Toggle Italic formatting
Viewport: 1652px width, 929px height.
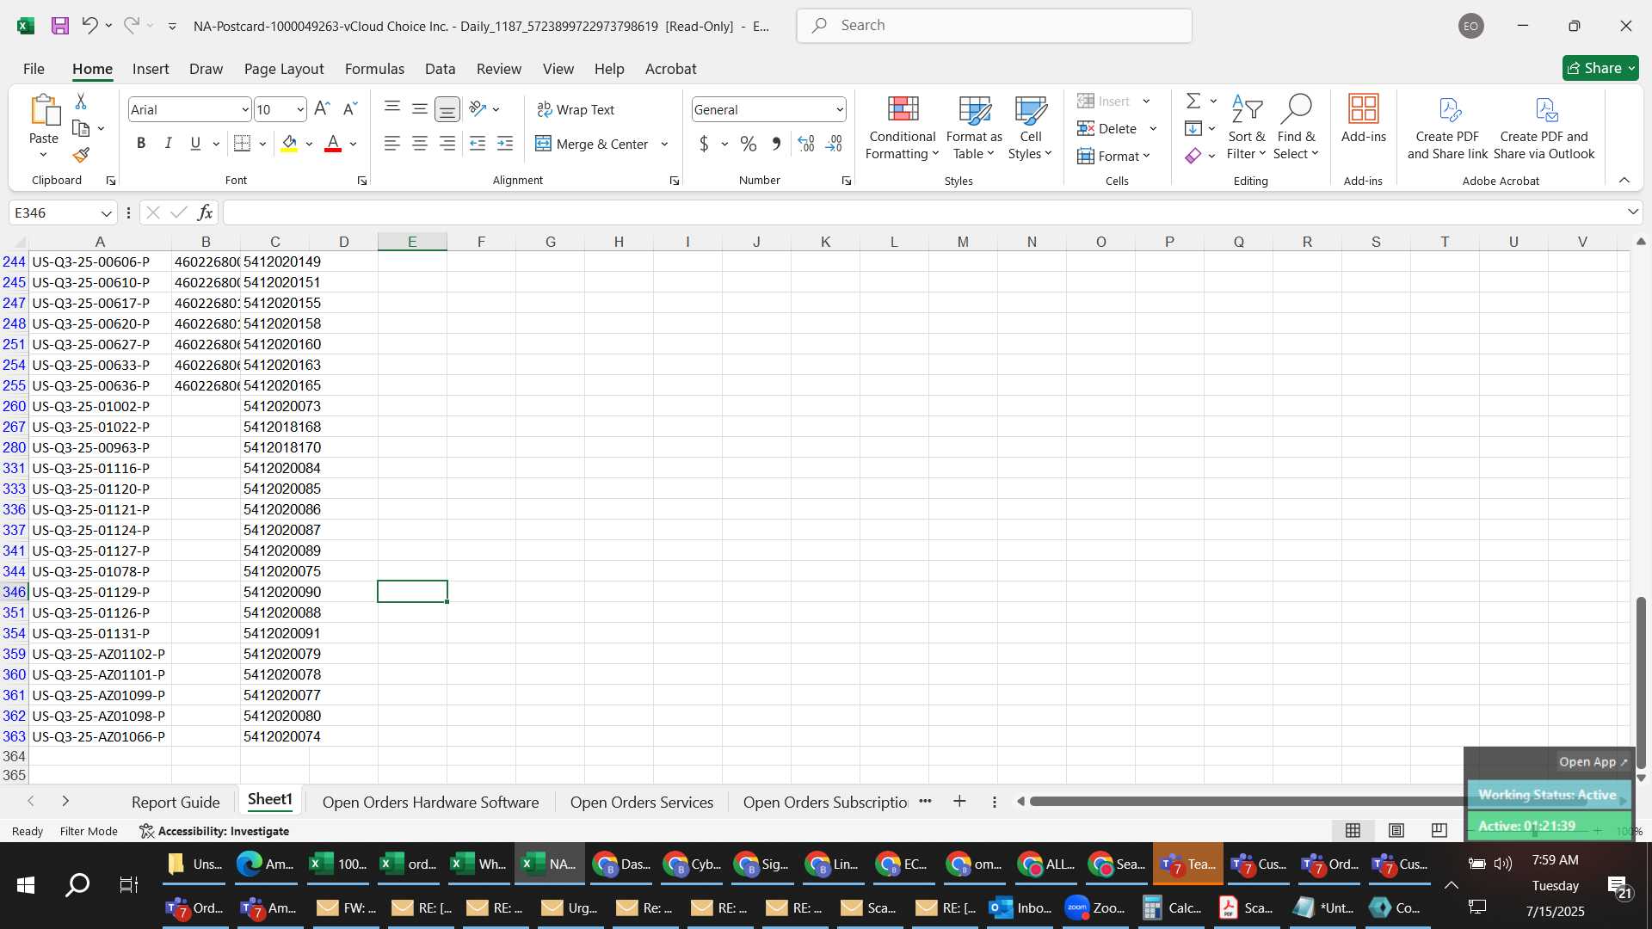coord(169,144)
